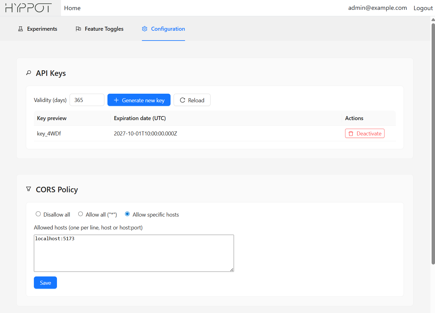Click the Home menu item
Screen dimensions: 435x313
coord(72,8)
